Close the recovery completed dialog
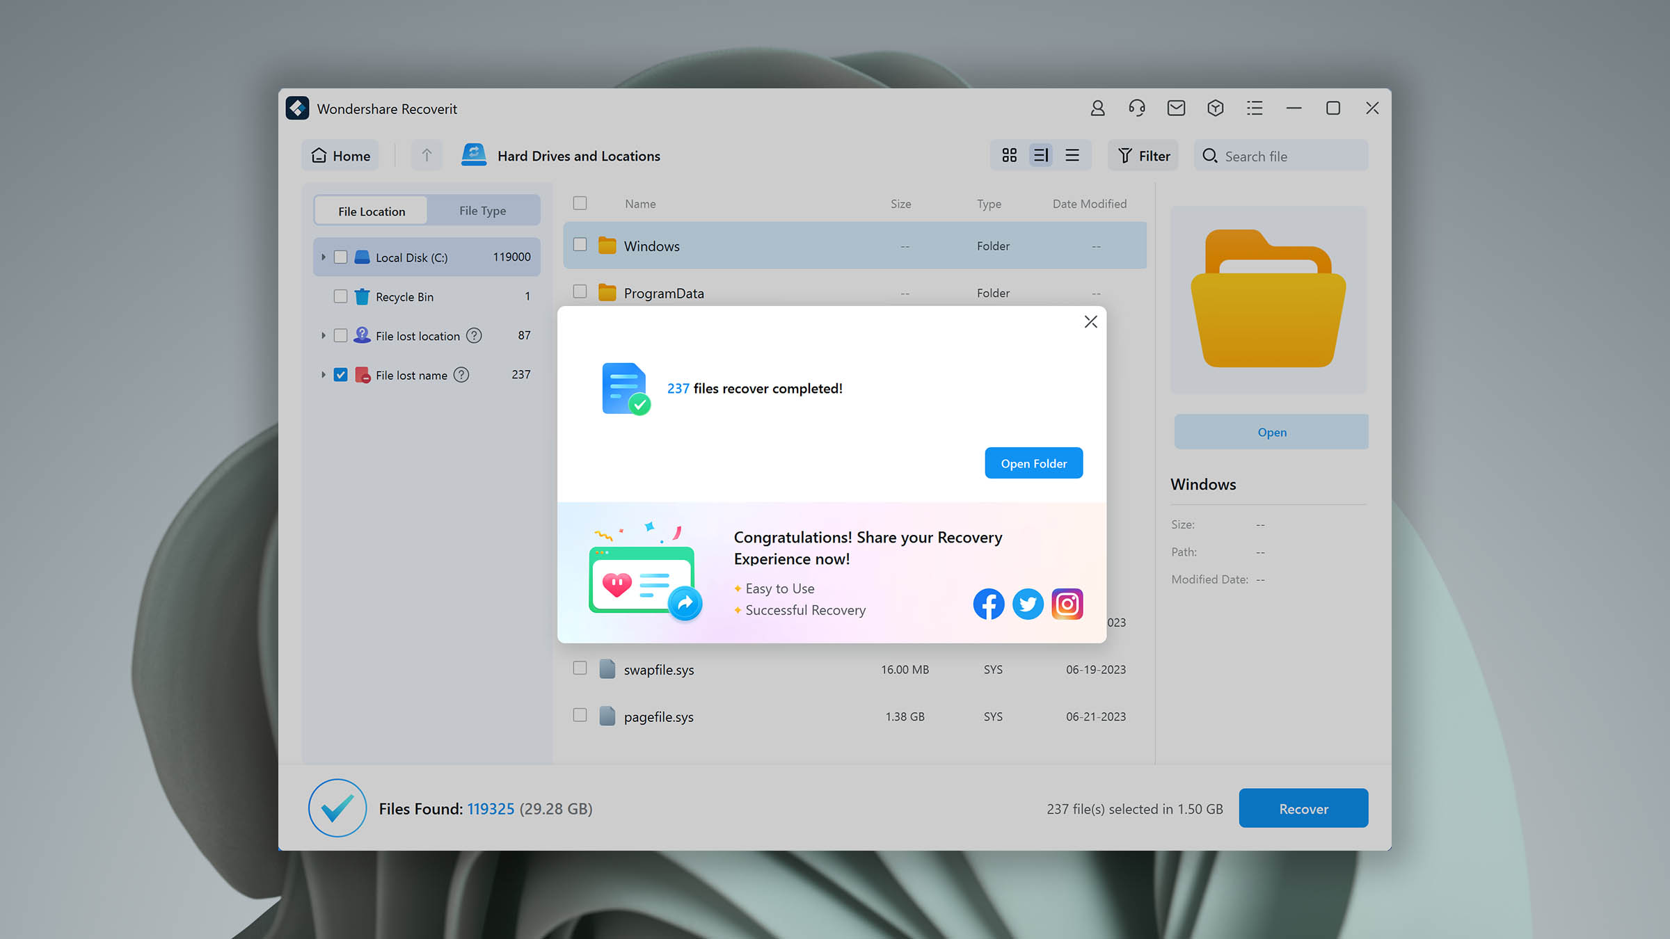1670x939 pixels. pyautogui.click(x=1090, y=321)
